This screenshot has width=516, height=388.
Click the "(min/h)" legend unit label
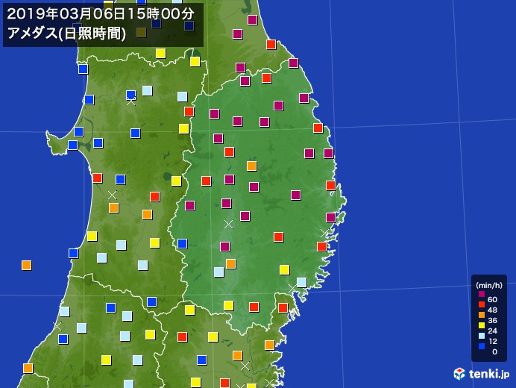point(489,285)
